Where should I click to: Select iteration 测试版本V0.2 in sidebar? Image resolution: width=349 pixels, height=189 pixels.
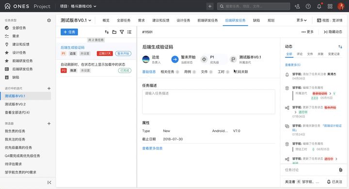point(15,104)
